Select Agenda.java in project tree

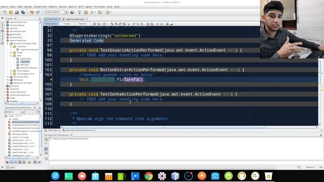(x=26, y=59)
